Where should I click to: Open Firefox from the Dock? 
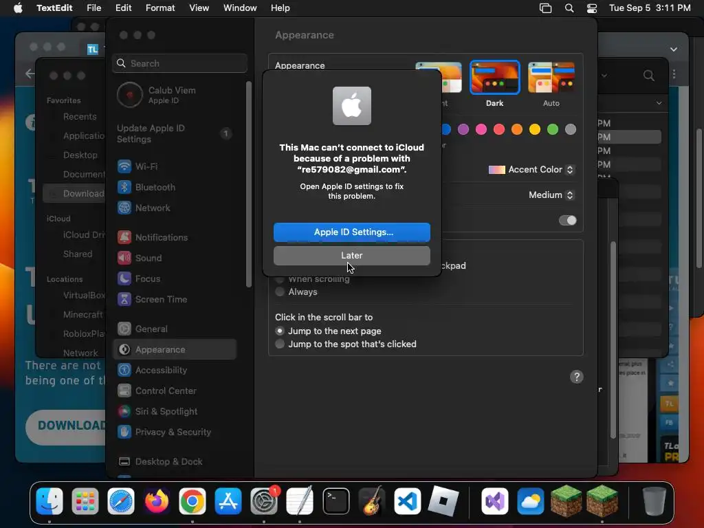[x=157, y=501]
